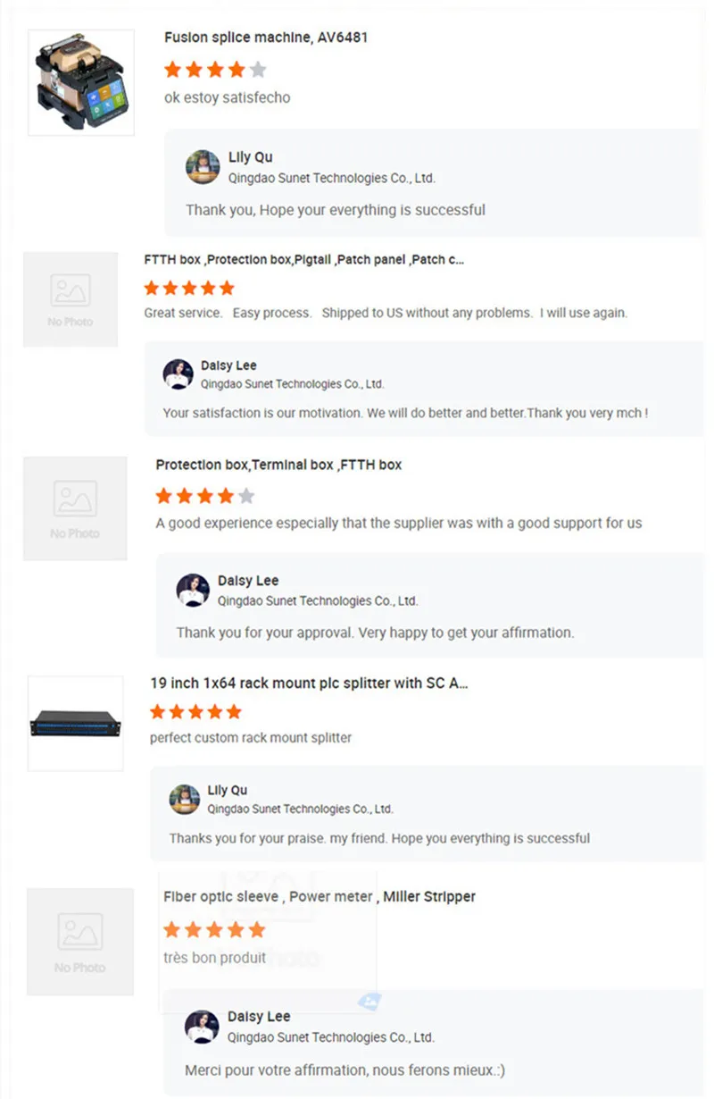Click Daisy Lee's avatar under Protection box review
Screen dimensions: 714x1099
(193, 590)
